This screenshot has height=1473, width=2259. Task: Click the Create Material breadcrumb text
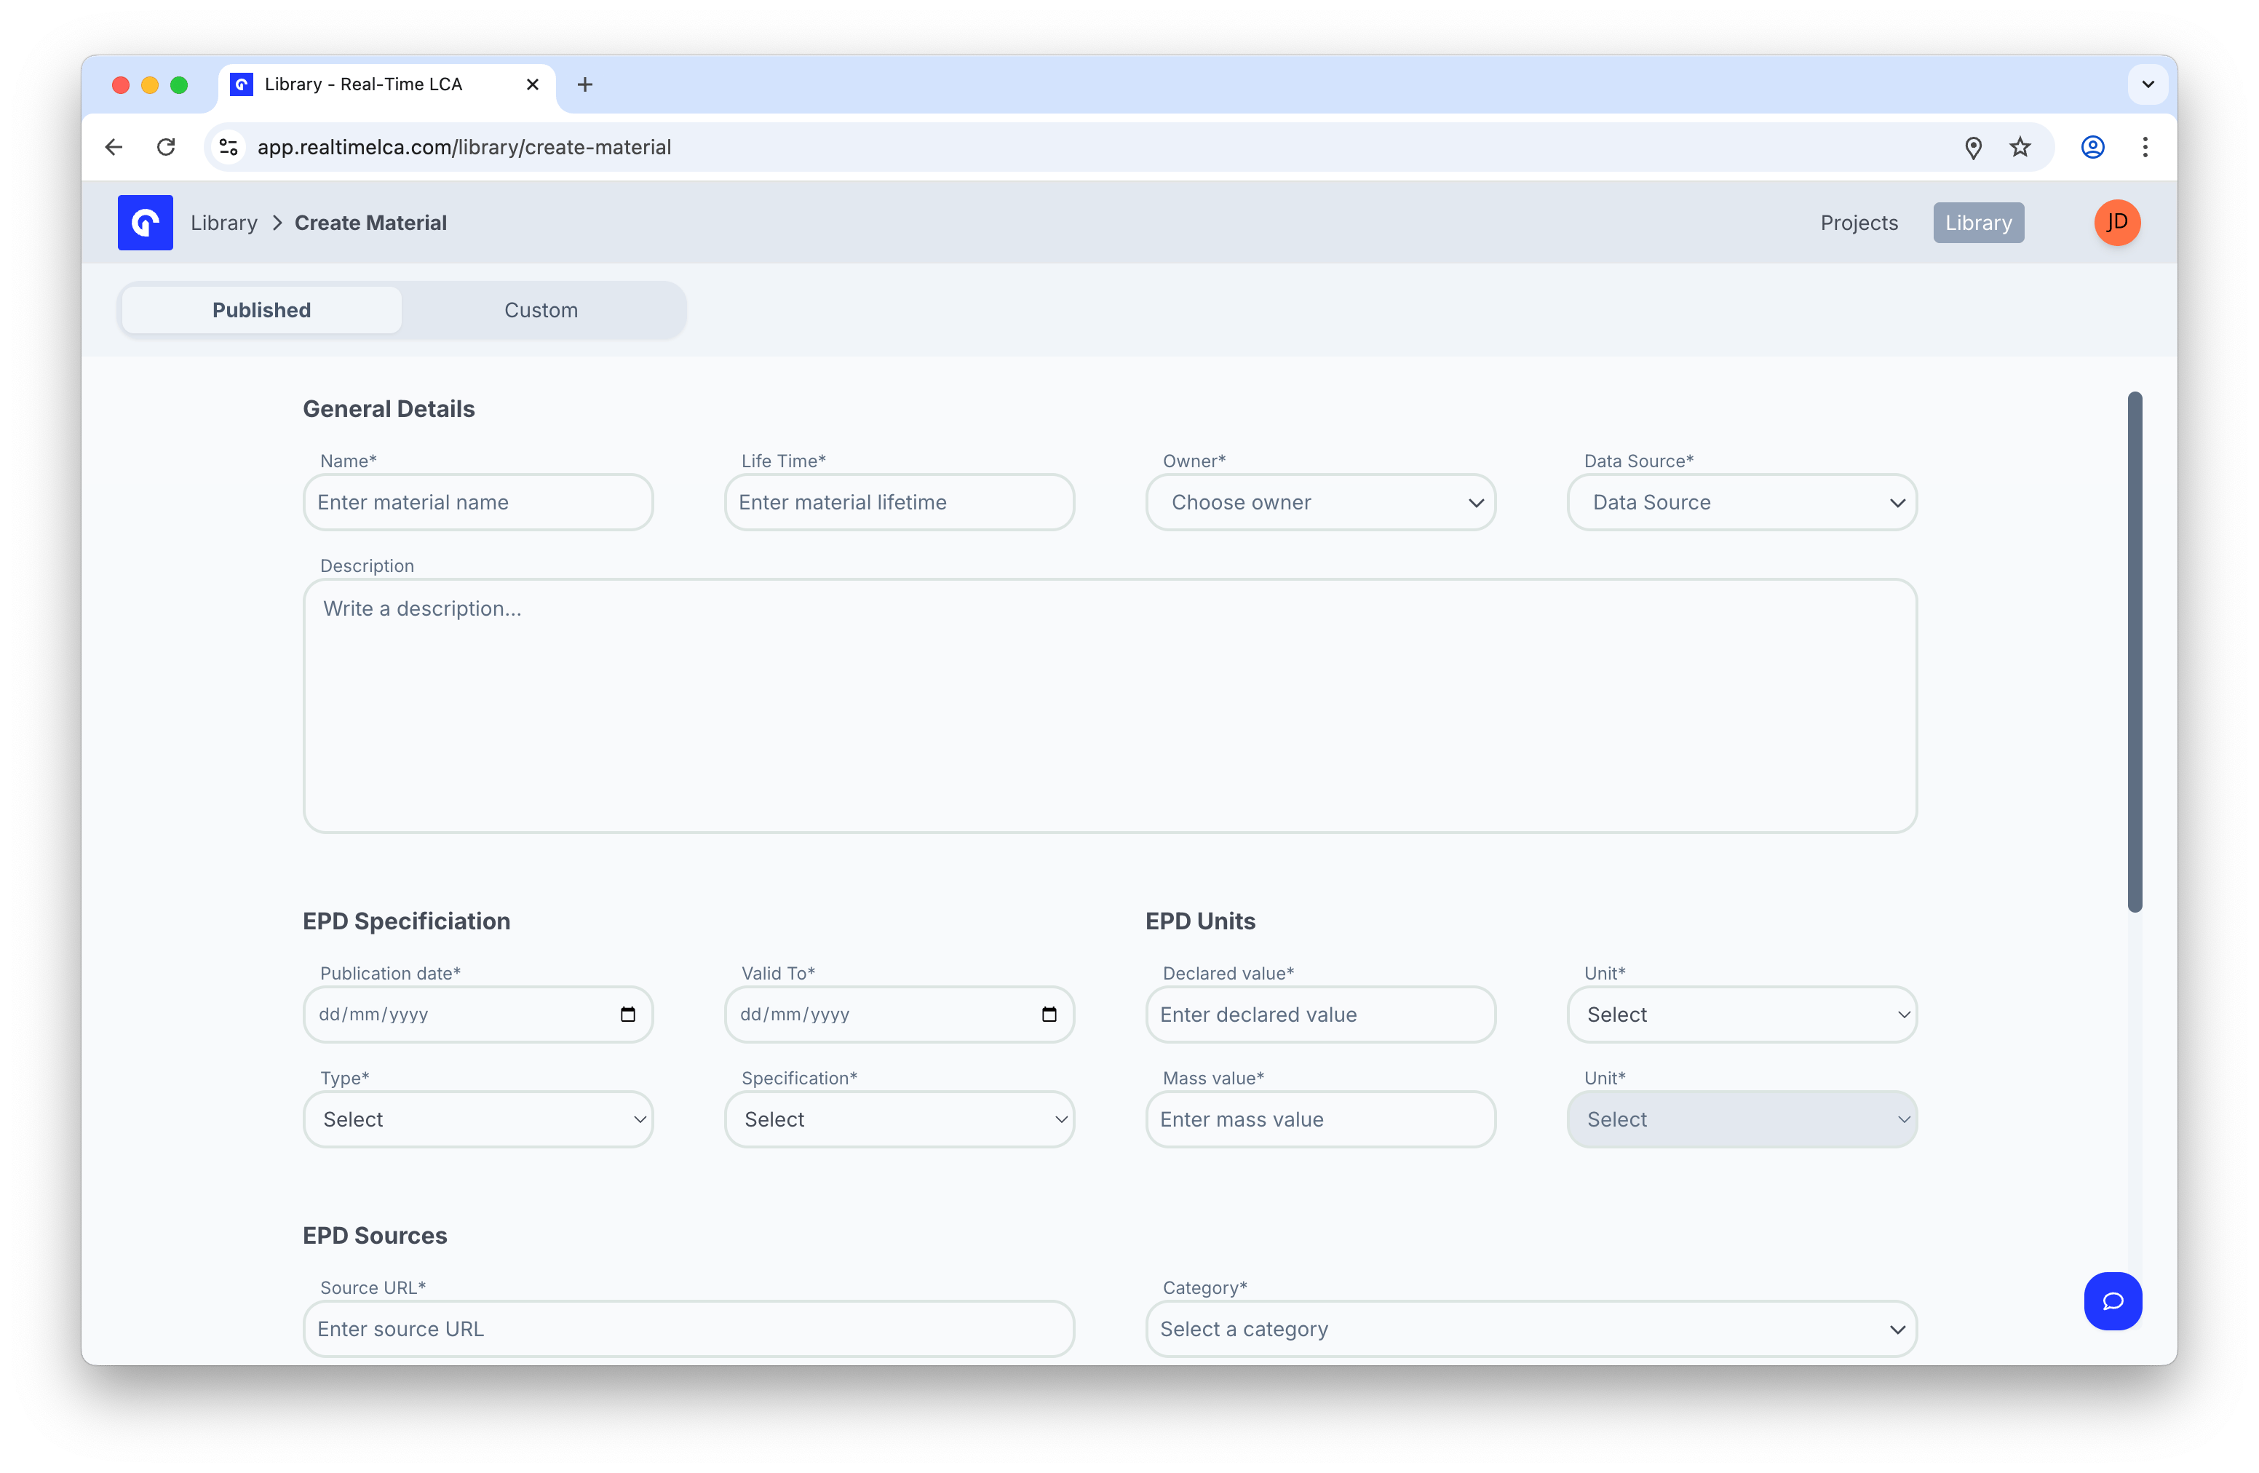click(x=370, y=223)
